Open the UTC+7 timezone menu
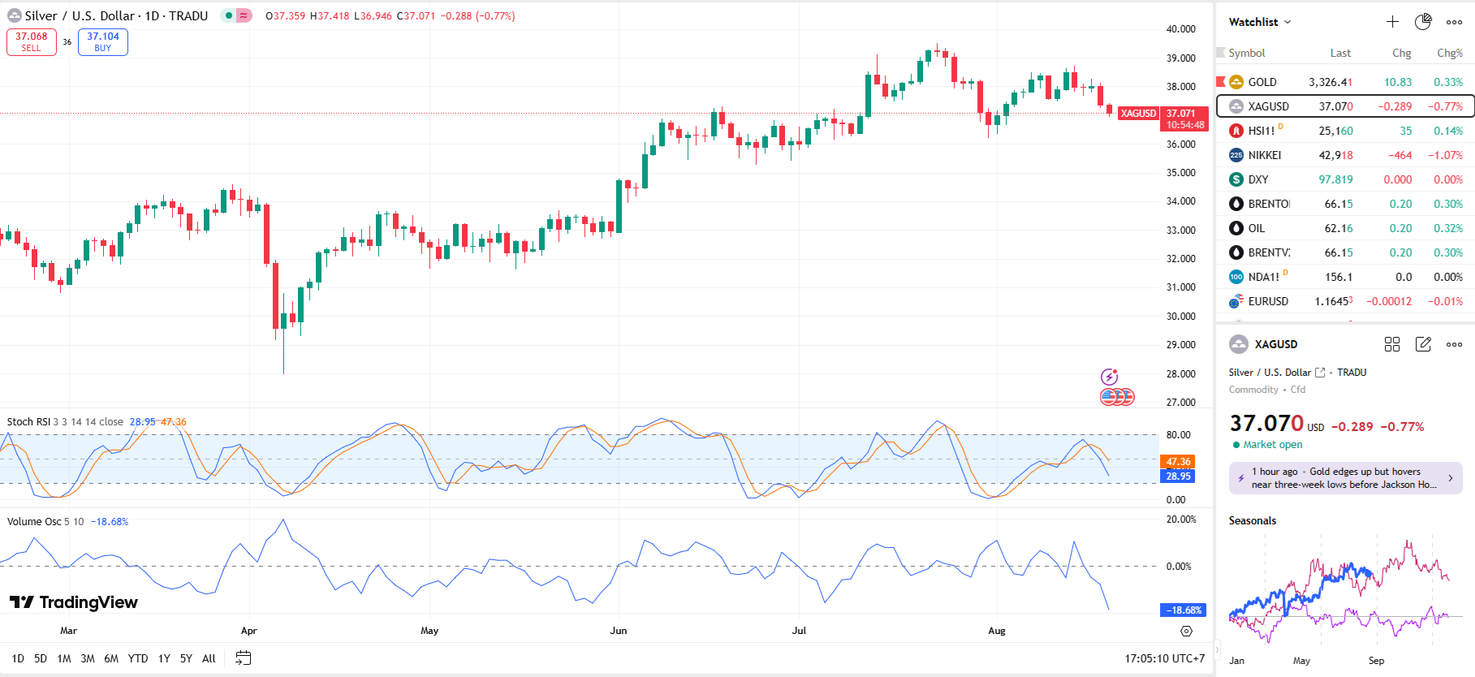Screen dimensions: 1475x677 pos(1165,658)
